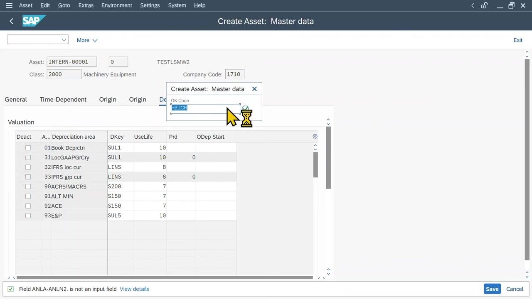The width and height of the screenshot is (532, 299).
Task: Toggle Deact checkbox for LocGAAPGrCry
Action: tap(28, 157)
